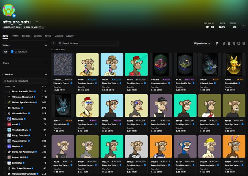This screenshot has height=176, width=248.
Task: Click the Otherside Koda collection logo
Action: tap(9, 113)
